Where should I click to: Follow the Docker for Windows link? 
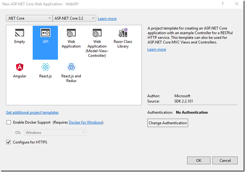[x=86, y=122]
